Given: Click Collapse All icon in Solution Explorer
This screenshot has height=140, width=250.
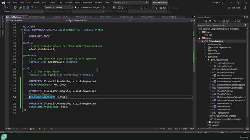Looking at the screenshot, I should coord(224,21).
